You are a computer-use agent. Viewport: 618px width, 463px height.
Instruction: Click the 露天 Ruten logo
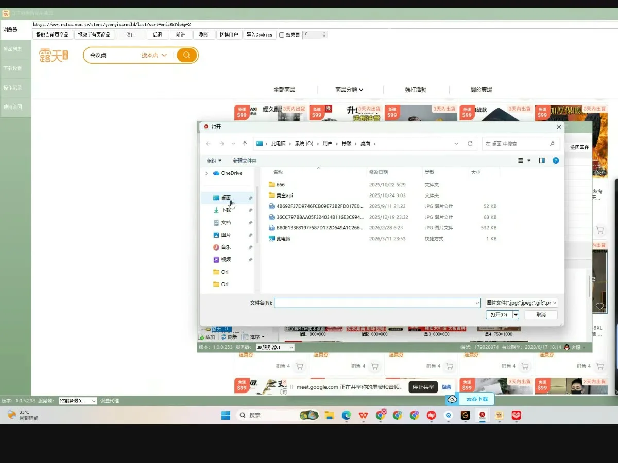pos(54,55)
